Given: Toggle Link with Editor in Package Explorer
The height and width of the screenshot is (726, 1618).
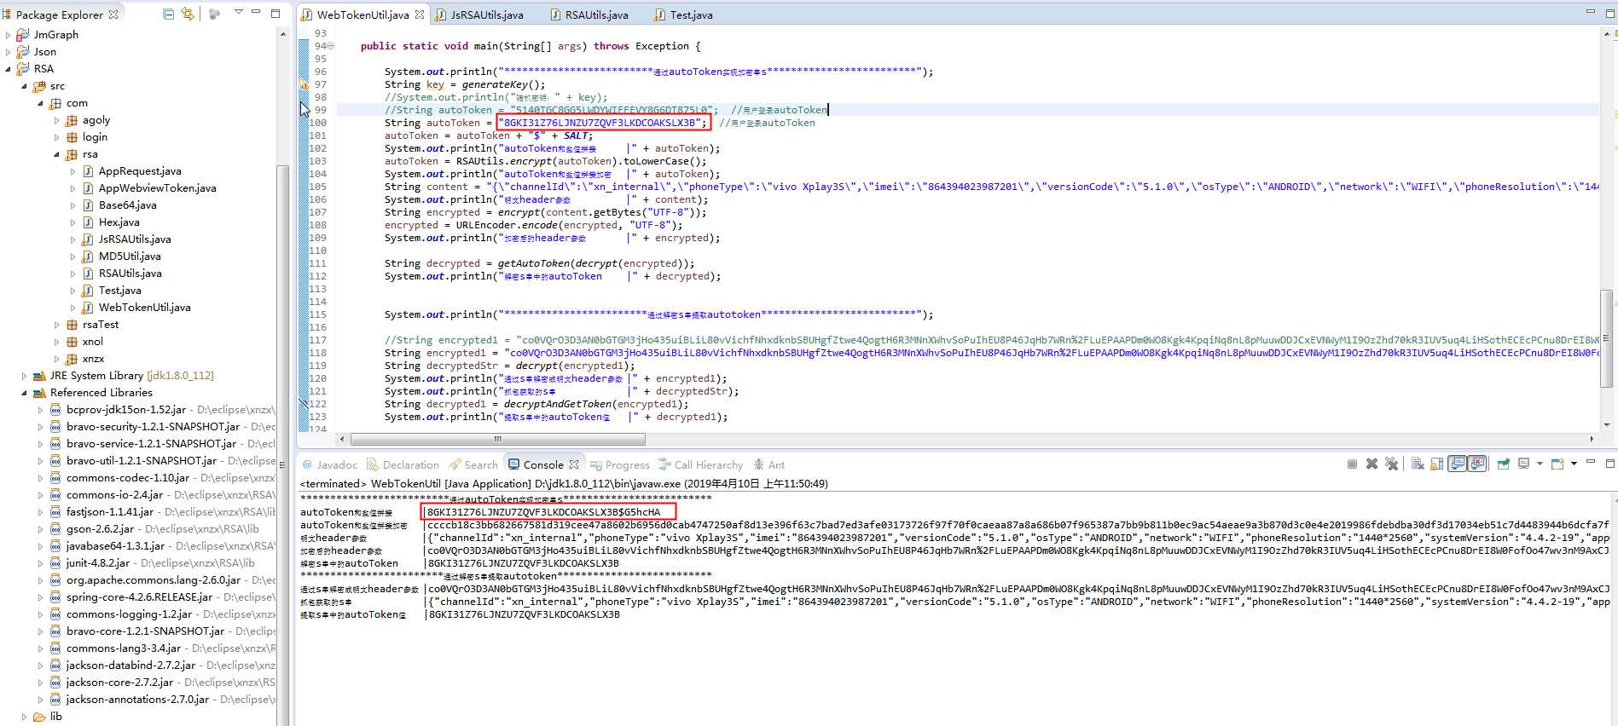Looking at the screenshot, I should pyautogui.click(x=188, y=14).
